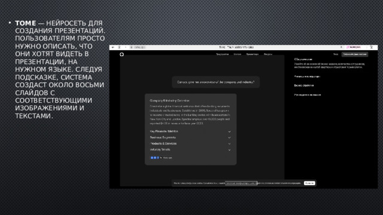
Task: Accept cookies with the white banner button
Action: pyautogui.click(x=309, y=183)
